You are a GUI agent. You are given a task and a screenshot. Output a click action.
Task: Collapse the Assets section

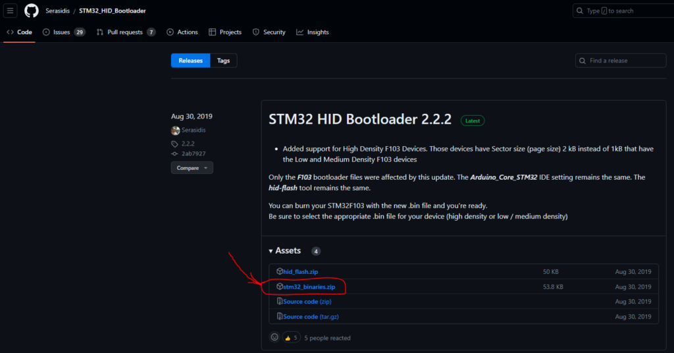tap(284, 251)
